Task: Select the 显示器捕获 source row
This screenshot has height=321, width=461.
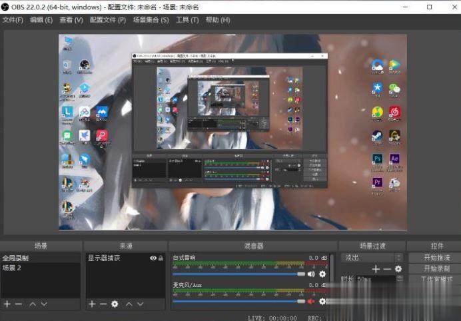Action: coord(125,258)
